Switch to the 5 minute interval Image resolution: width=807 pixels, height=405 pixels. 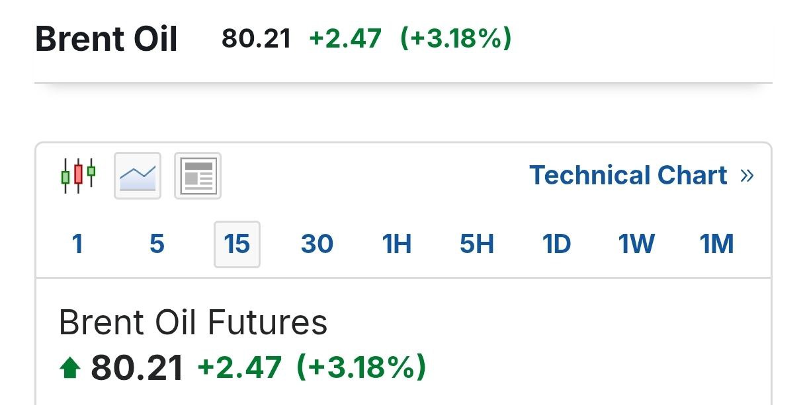[x=157, y=244]
